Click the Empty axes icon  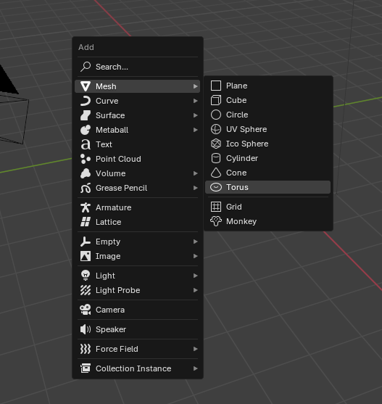pyautogui.click(x=86, y=242)
